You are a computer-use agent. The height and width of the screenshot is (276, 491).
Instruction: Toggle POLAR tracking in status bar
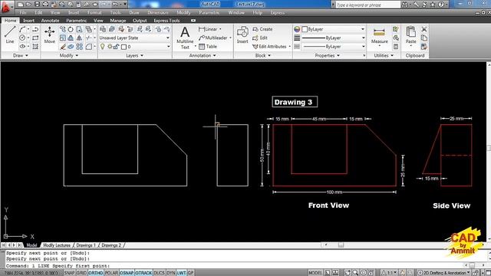point(111,273)
